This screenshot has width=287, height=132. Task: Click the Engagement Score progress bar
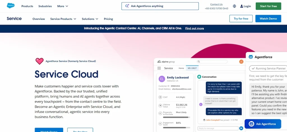coord(177,128)
